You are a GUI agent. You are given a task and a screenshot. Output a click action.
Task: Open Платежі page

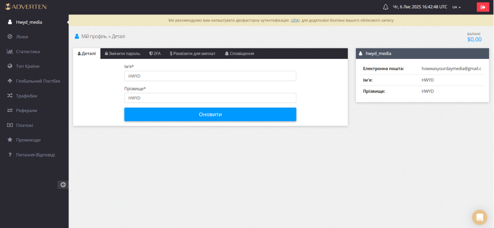click(x=25, y=125)
